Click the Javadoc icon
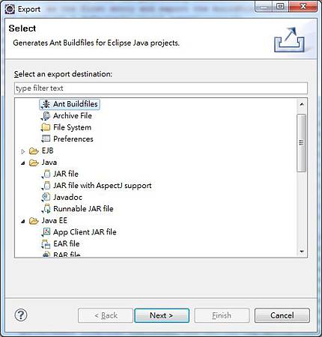Viewport: 322px width, 337px height. tap(46, 197)
